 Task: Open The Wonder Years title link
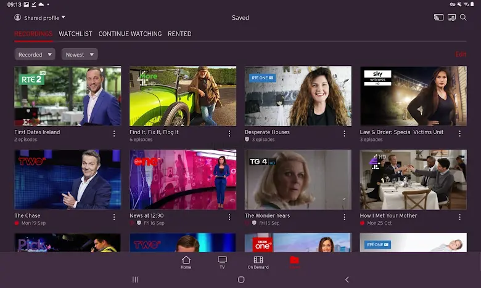point(267,215)
